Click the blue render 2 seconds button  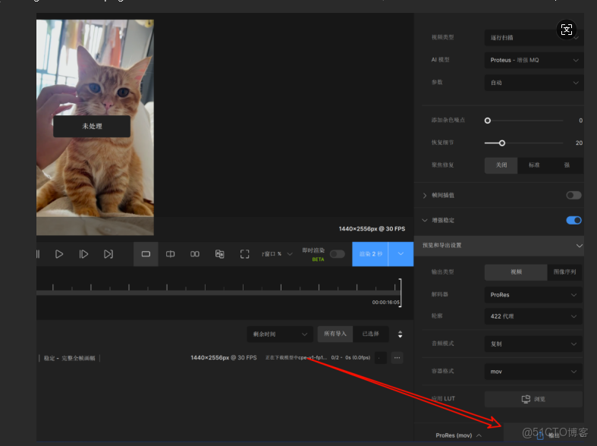pyautogui.click(x=372, y=254)
